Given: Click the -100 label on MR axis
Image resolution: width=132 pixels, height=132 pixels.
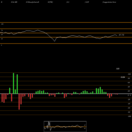Looking at the screenshot, I should click(129, 116).
